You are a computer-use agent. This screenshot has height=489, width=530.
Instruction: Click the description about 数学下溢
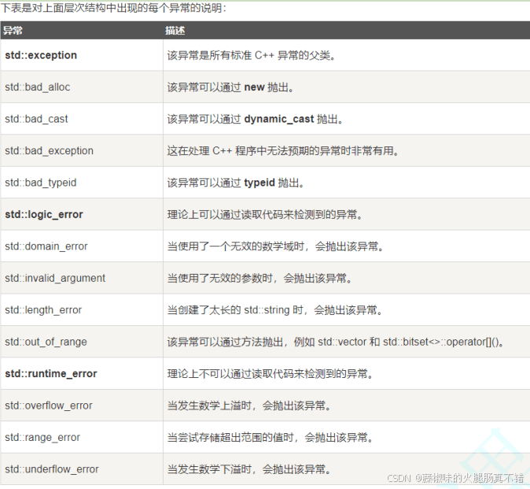[248, 469]
